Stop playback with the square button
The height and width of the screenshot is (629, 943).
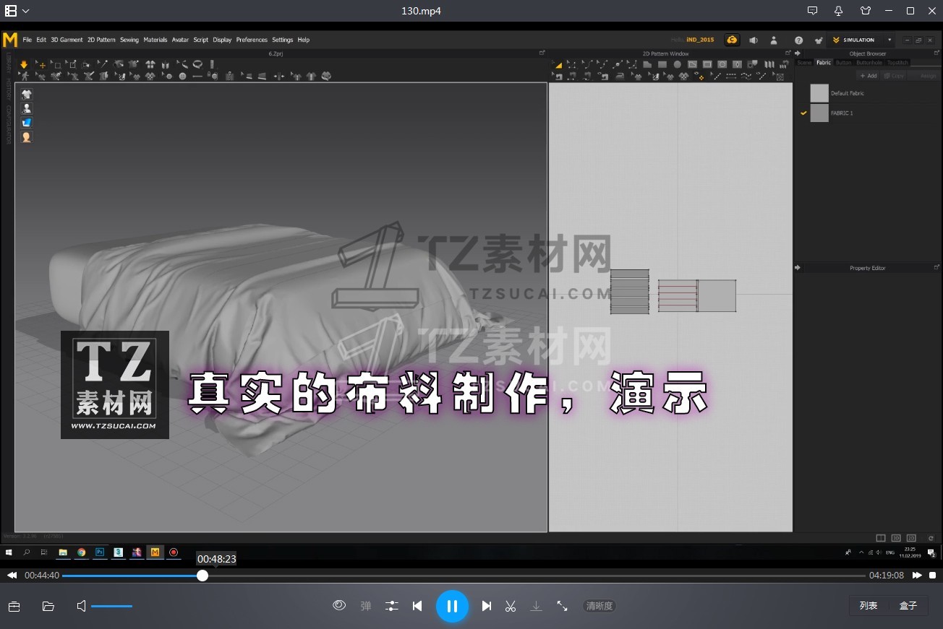click(933, 576)
